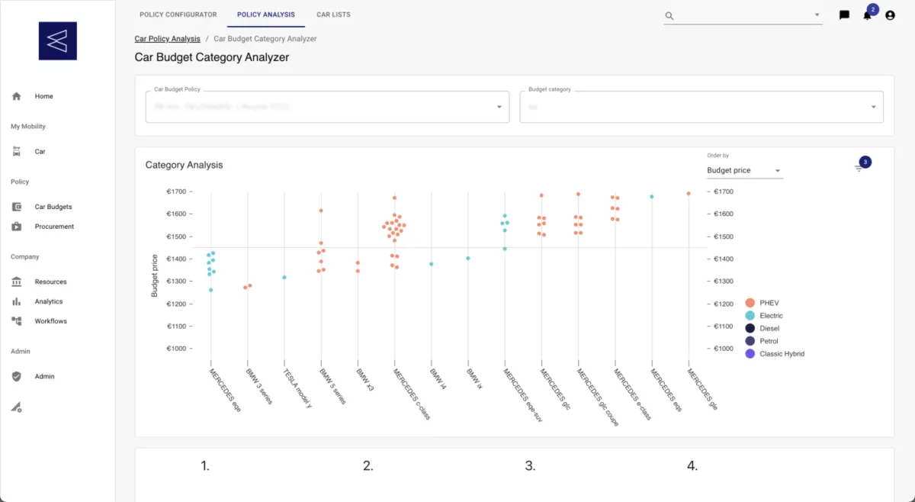This screenshot has height=502, width=915.
Task: Toggle the PHEV legend color swatch
Action: click(750, 303)
